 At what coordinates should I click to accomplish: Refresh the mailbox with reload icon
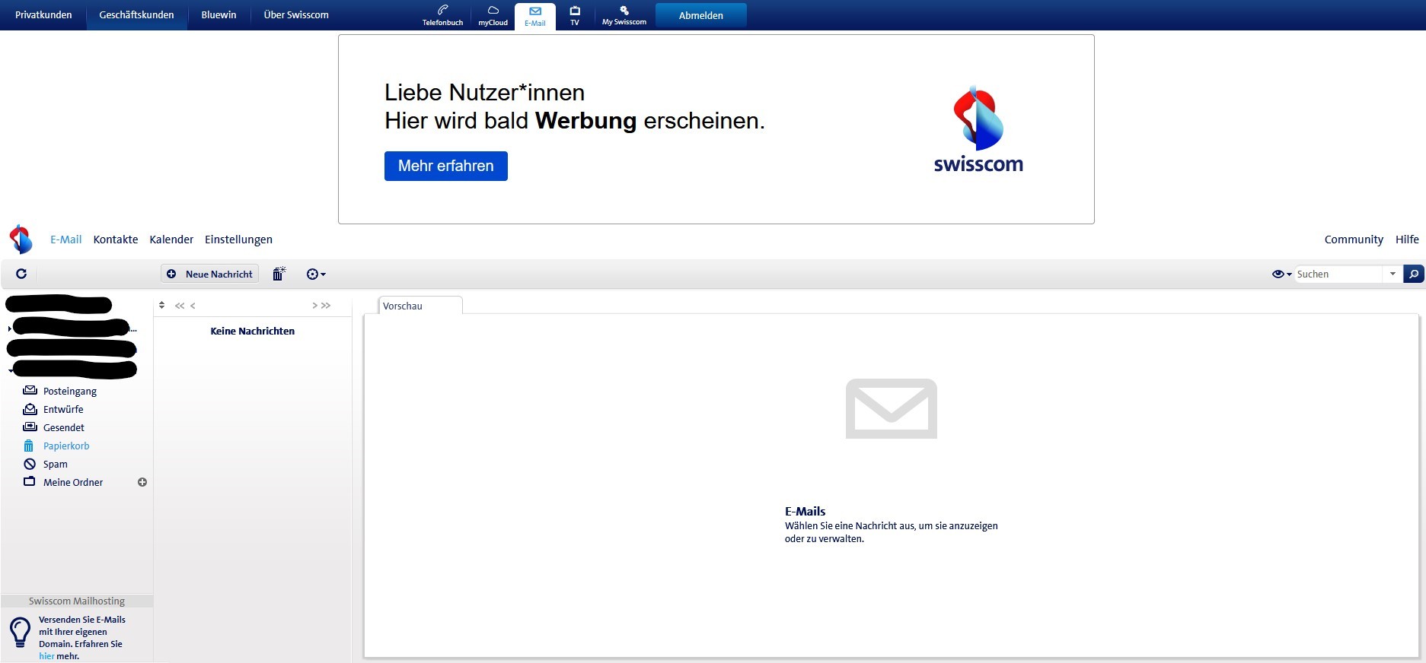(x=21, y=274)
